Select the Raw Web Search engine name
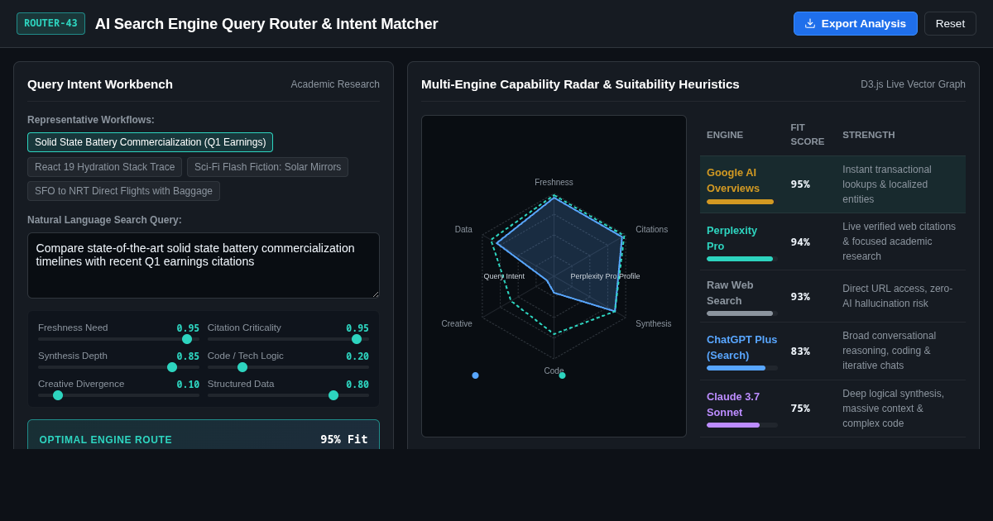Viewport: 993px width, 521px height. tap(730, 292)
